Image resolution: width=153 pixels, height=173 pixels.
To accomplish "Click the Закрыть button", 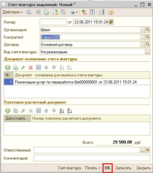I will [x=143, y=168].
